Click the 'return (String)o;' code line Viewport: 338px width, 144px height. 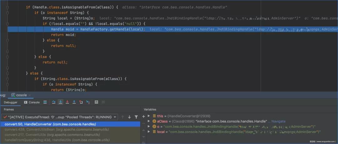coord(69,90)
